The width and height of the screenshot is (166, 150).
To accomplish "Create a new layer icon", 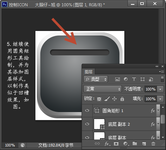I will tap(144, 144).
